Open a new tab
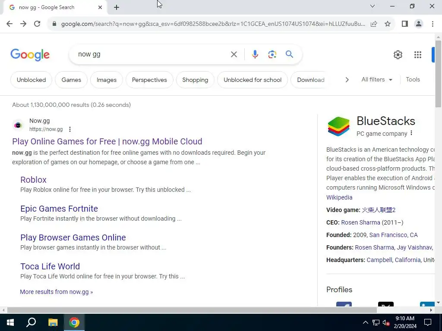This screenshot has height=331, width=442. [x=117, y=7]
